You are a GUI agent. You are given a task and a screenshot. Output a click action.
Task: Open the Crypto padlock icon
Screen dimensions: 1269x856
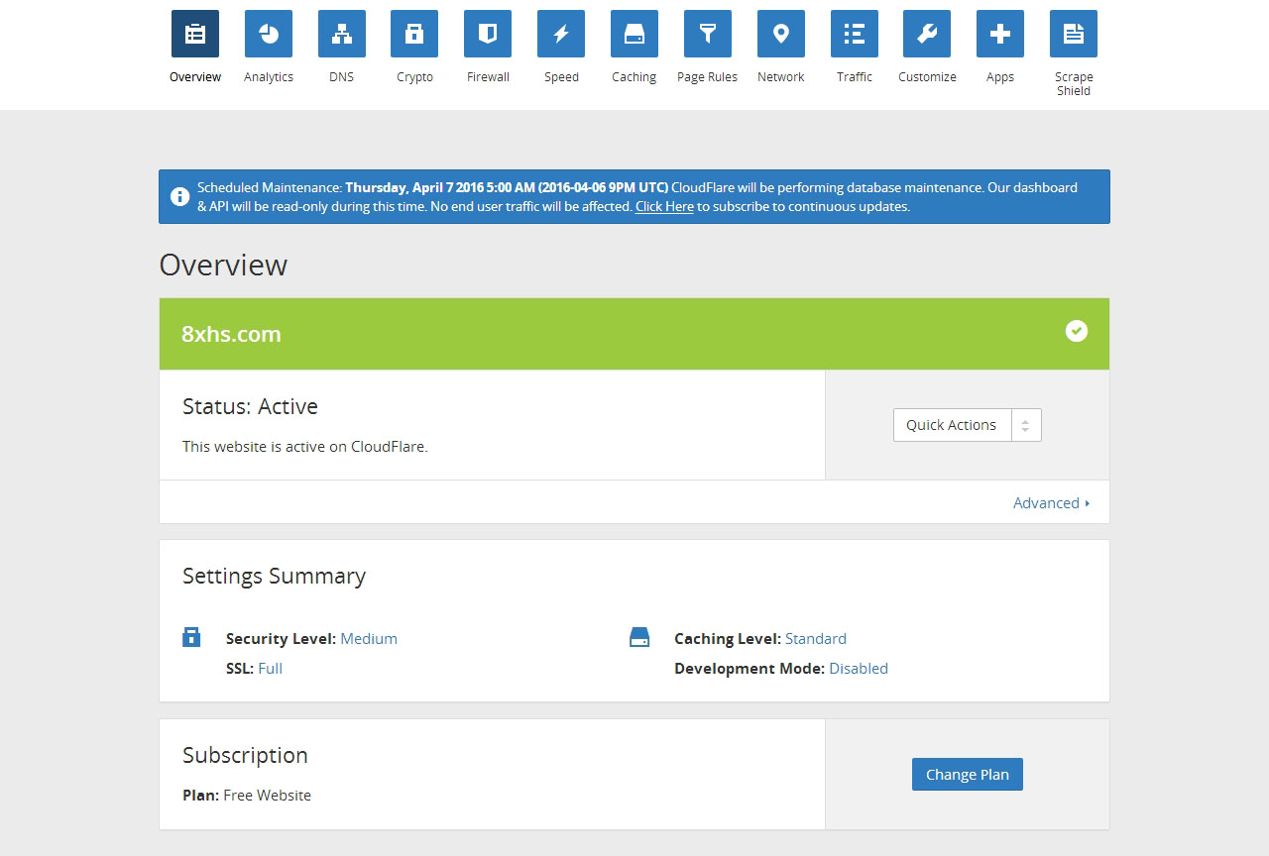[414, 34]
